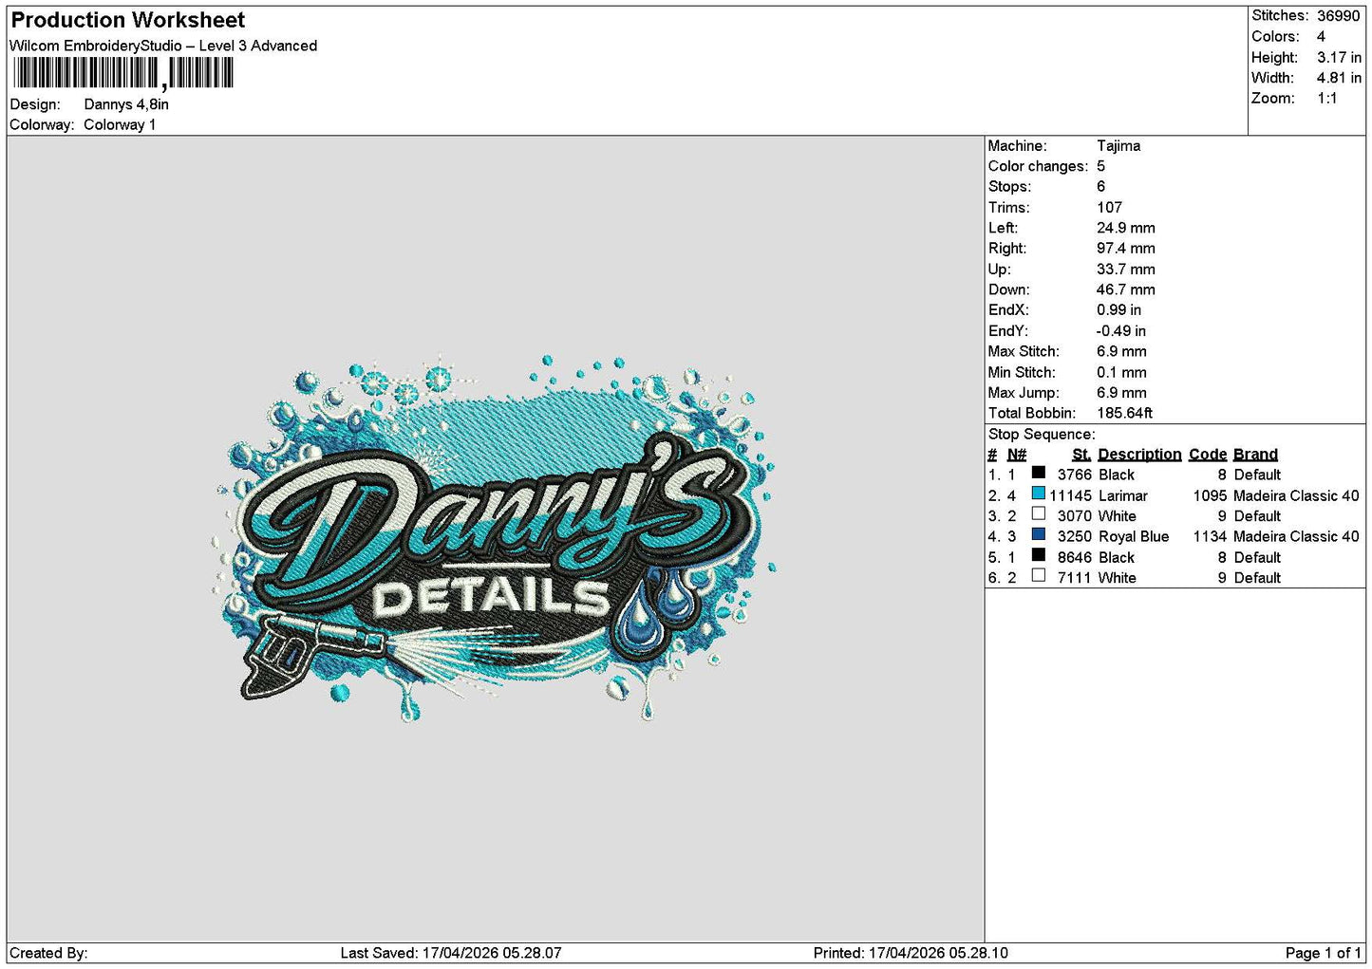
Task: Click the Larimar color swatch in row 2
Action: click(1039, 494)
